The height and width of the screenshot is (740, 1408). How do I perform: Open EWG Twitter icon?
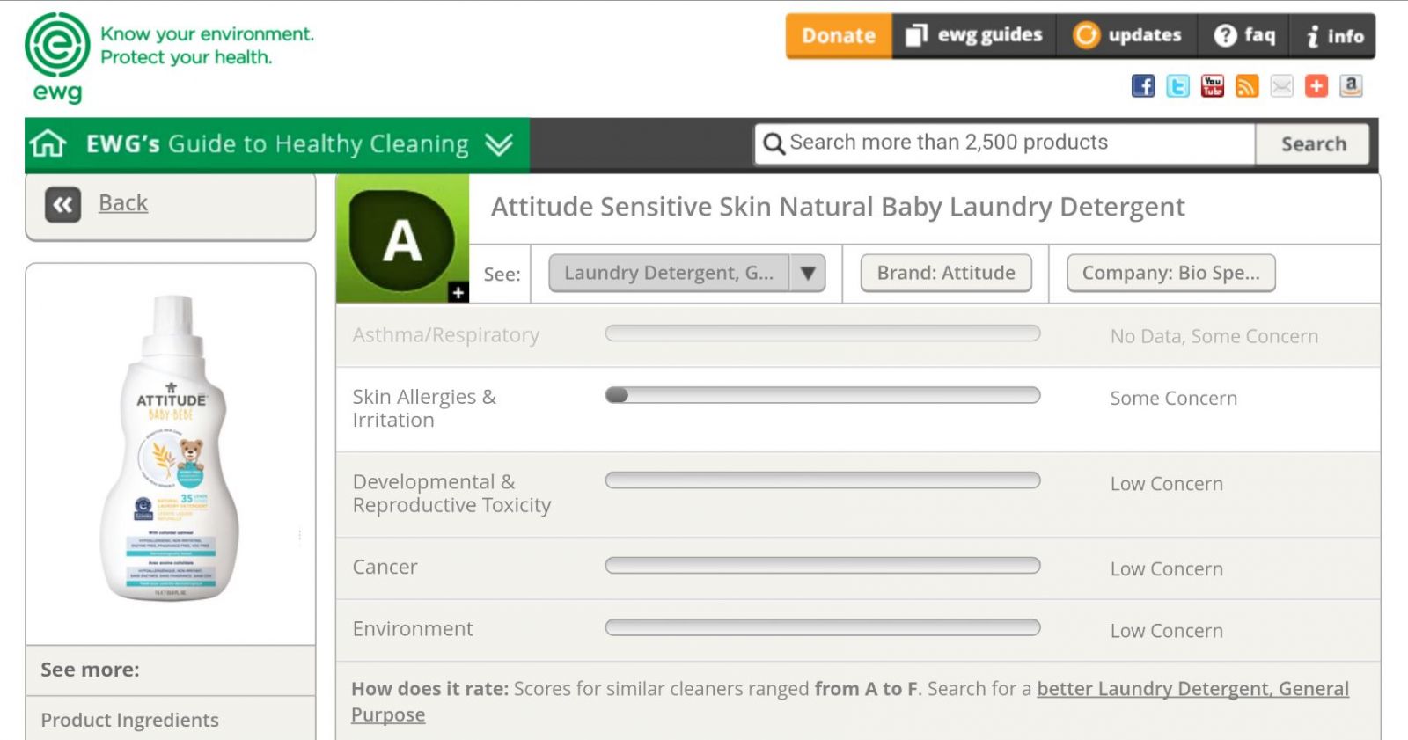[1177, 86]
